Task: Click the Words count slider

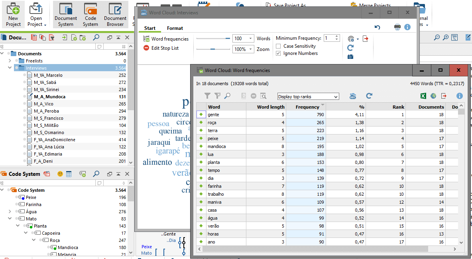Action: [x=213, y=39]
